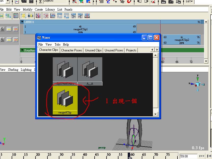Click the Create Clip running-figure icon
Screen dimensions: 212x159
tap(46, 16)
